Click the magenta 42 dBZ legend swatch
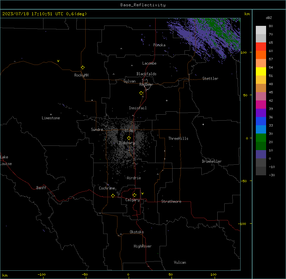Image resolution: width=286 pixels, height=279 pixels. tap(261, 104)
